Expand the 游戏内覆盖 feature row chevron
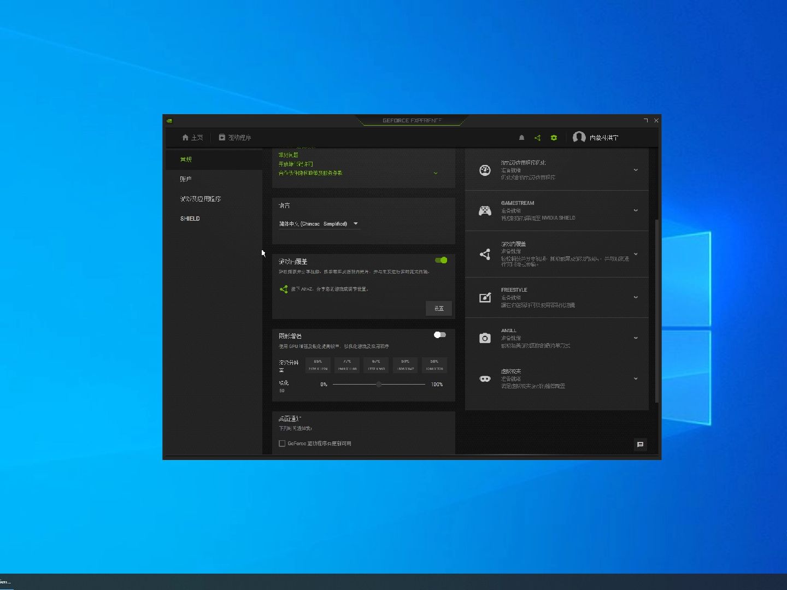The width and height of the screenshot is (787, 590). point(636,254)
